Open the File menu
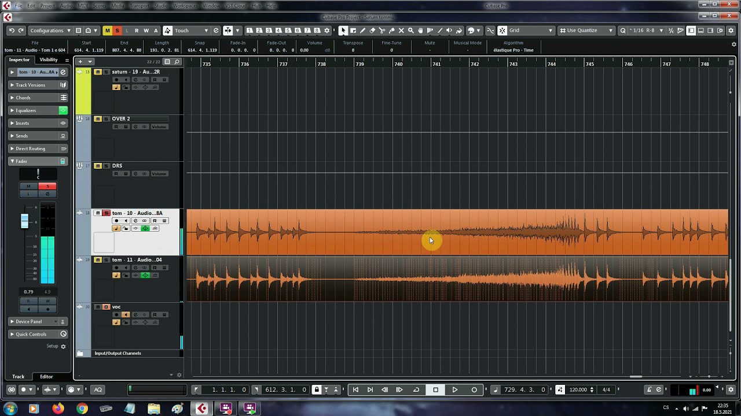The width and height of the screenshot is (741, 416). pyautogui.click(x=19, y=6)
